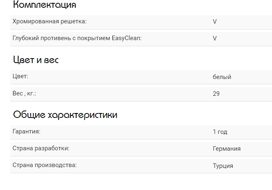Click the V value for Хромированная решетка

(x=215, y=22)
